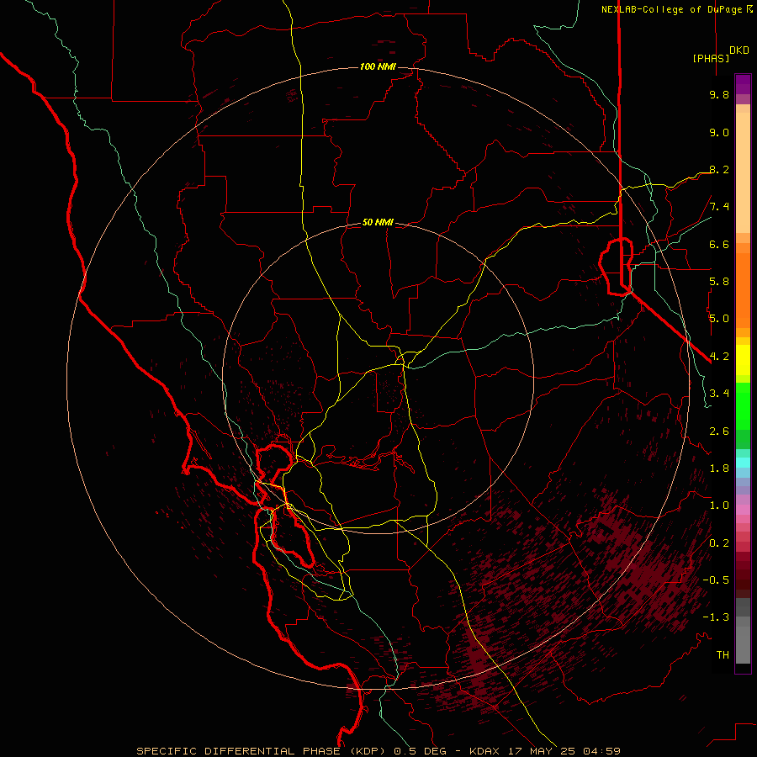Click the 7.4 legend value
757x757 pixels.
pos(719,207)
